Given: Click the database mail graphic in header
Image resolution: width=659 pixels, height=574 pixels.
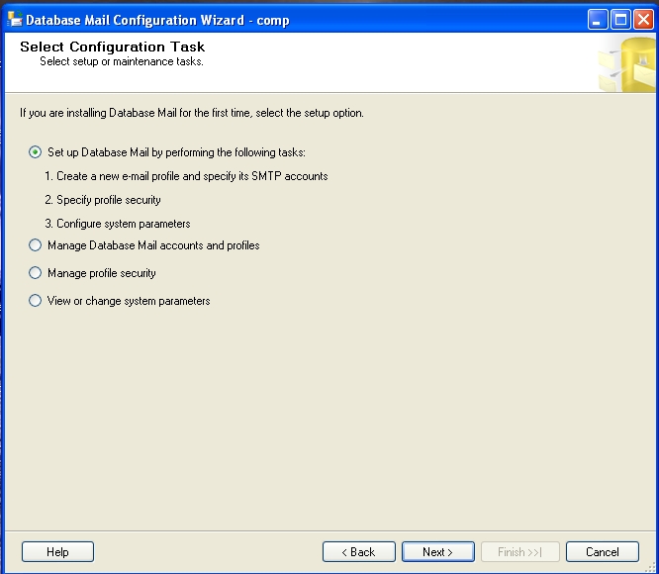Looking at the screenshot, I should pyautogui.click(x=626, y=63).
